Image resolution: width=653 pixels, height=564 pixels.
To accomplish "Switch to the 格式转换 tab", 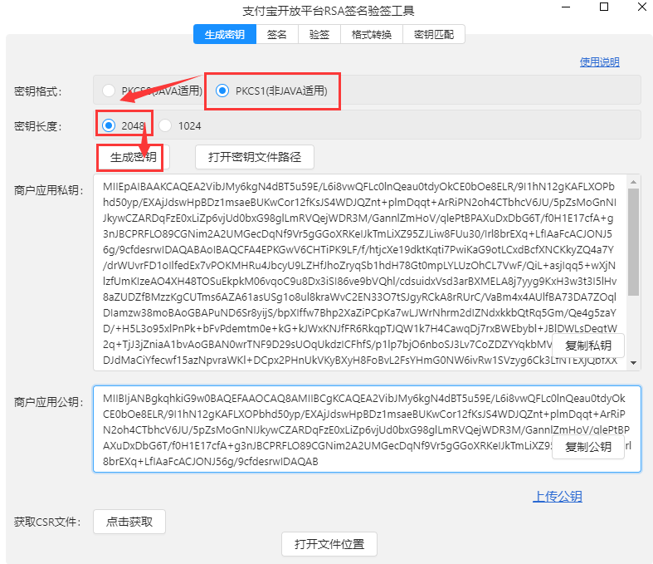I will click(372, 34).
